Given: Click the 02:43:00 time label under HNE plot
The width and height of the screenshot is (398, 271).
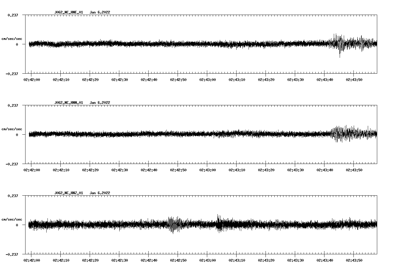Looking at the screenshot, I should (x=207, y=79).
